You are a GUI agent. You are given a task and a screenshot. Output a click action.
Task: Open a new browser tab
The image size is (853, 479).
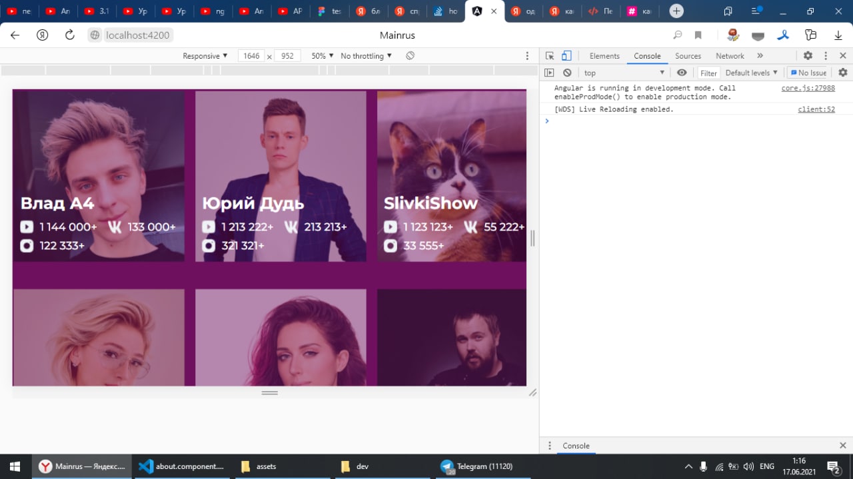[x=676, y=11]
